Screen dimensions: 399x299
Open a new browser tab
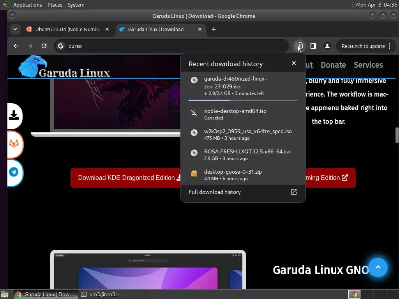pos(214,29)
